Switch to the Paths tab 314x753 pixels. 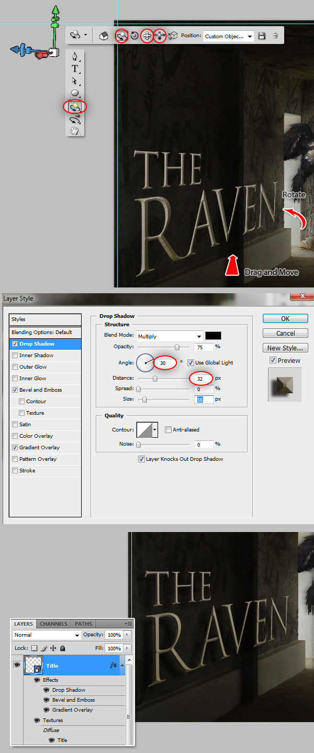pos(83,624)
